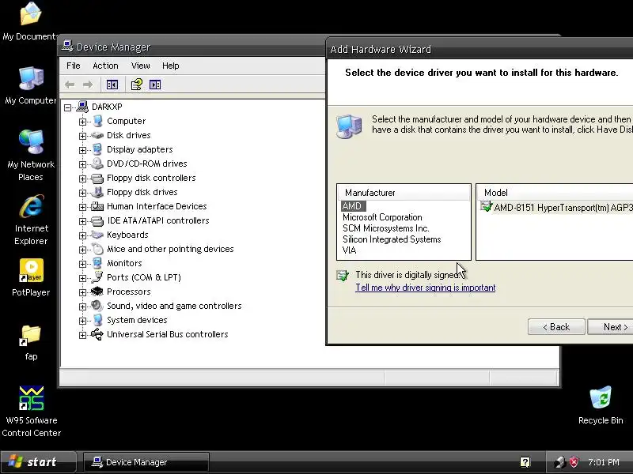Select the Processors category chip icon
Image resolution: width=633 pixels, height=474 pixels.
[x=97, y=292]
